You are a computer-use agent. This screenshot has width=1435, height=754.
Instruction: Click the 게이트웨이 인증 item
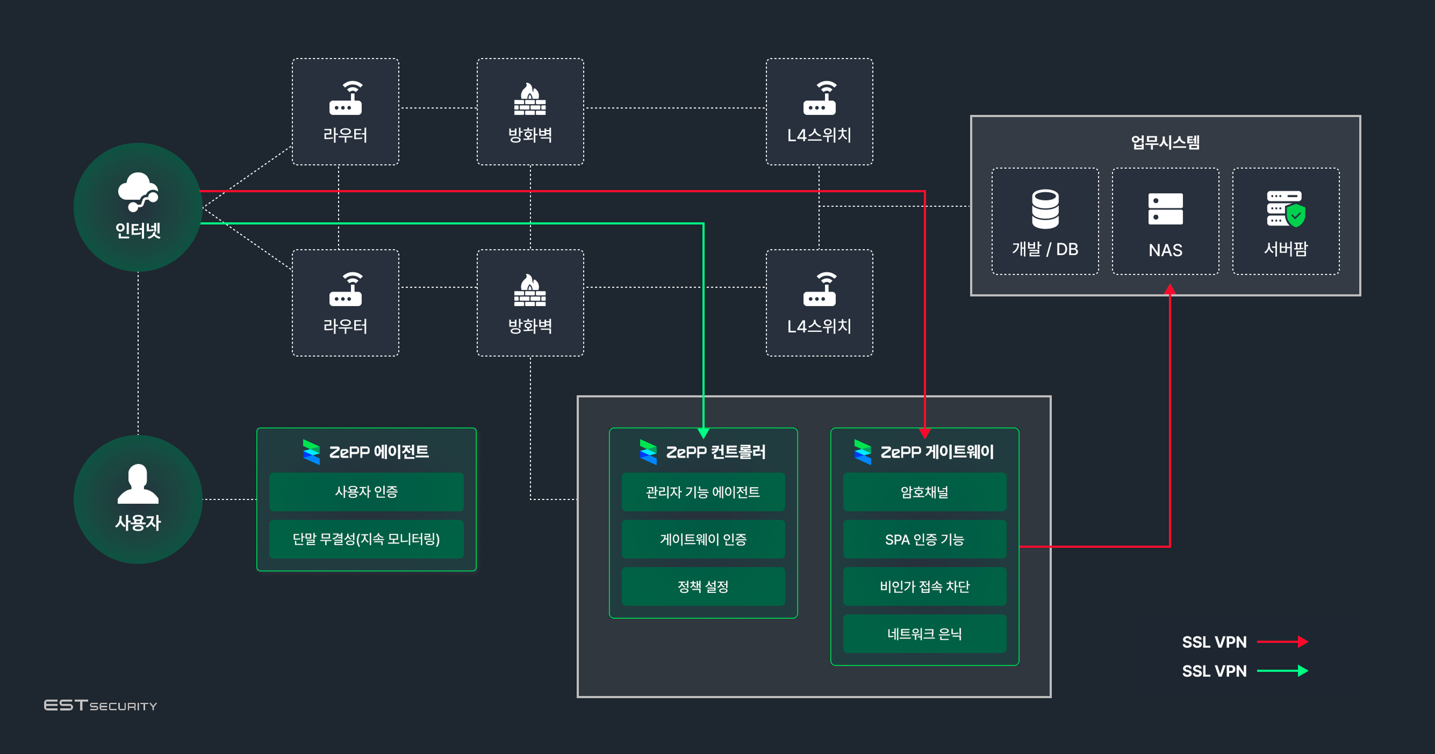703,539
